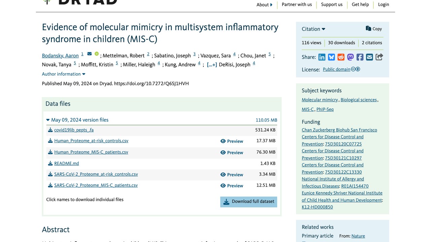Share on Facebook icon
The image size is (431, 242).
coord(360,57)
